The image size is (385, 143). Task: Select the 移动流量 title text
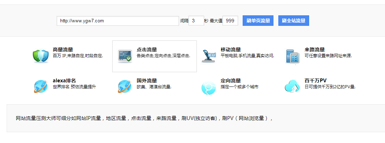pyautogui.click(x=231, y=50)
